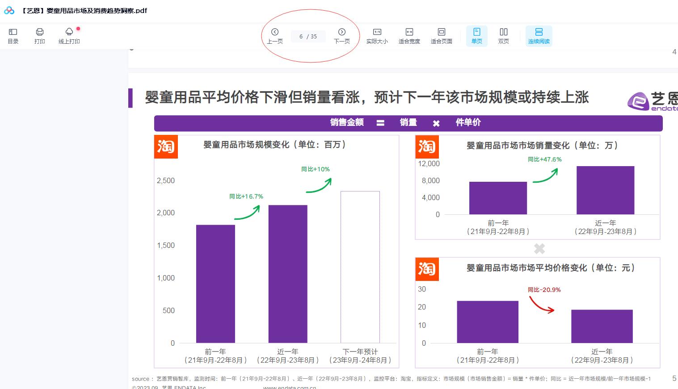The height and width of the screenshot is (389, 678).
Task: Switch to 双页 two-page view mode
Action: 503,36
